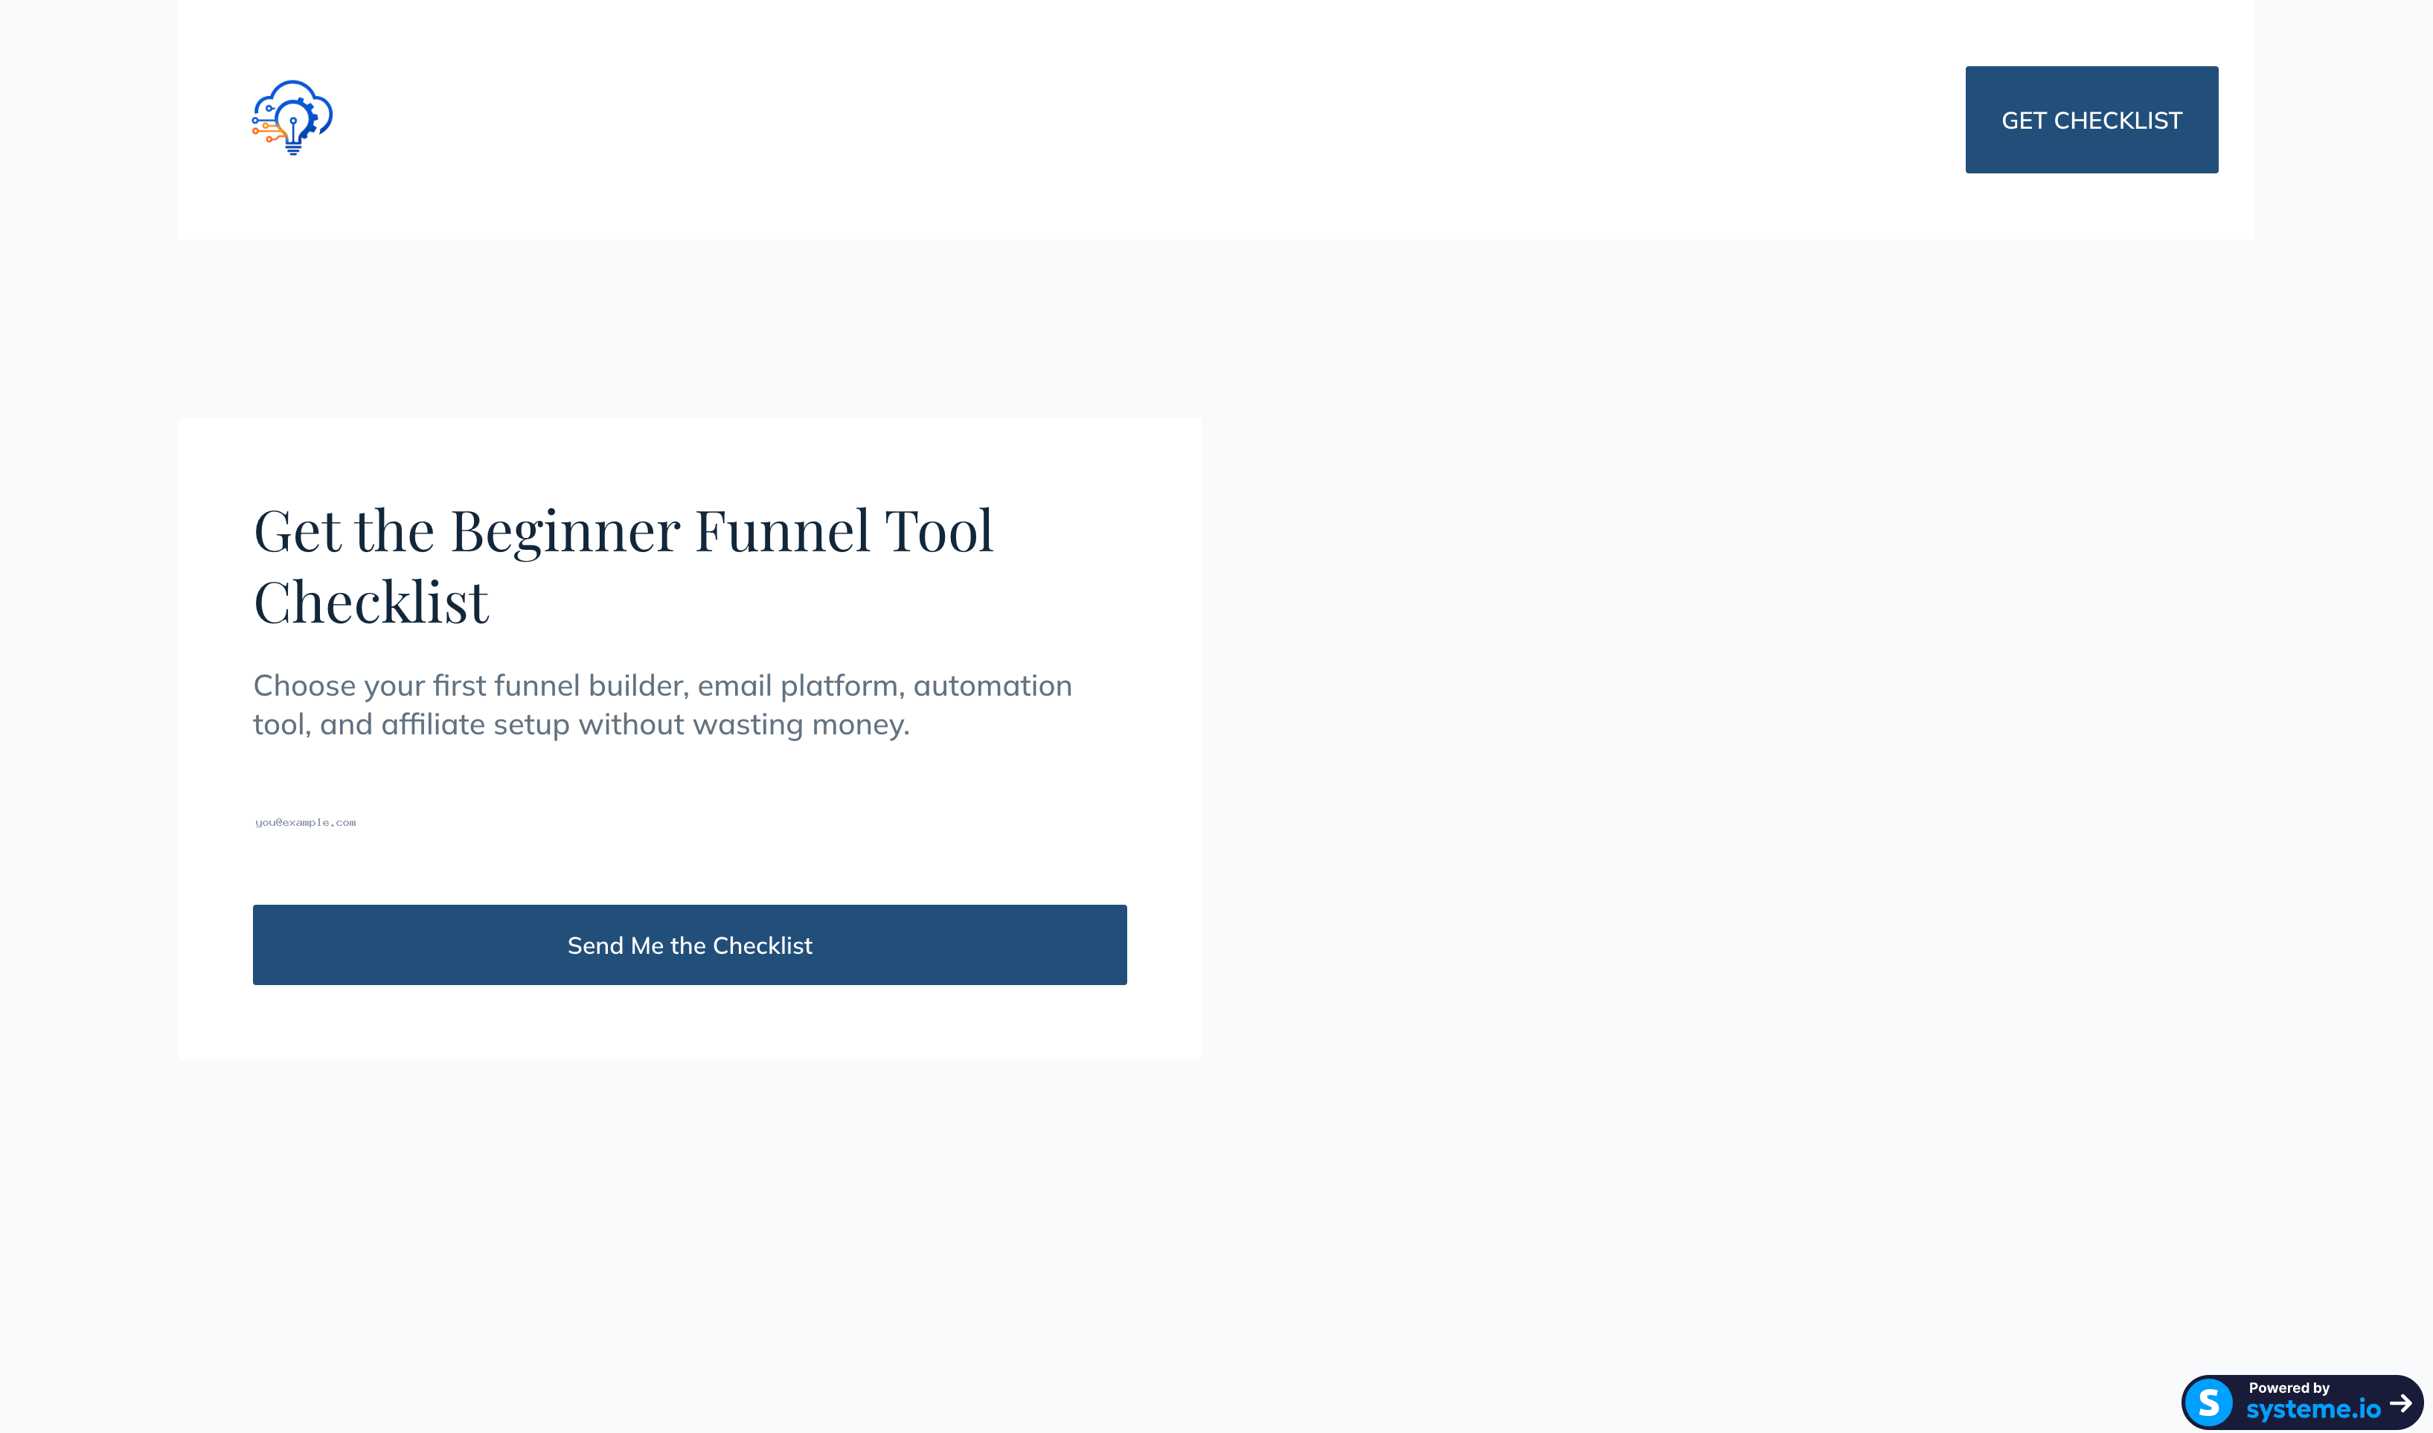Click the cloud lightbulb logo
2433x1433 pixels.
[x=292, y=118]
